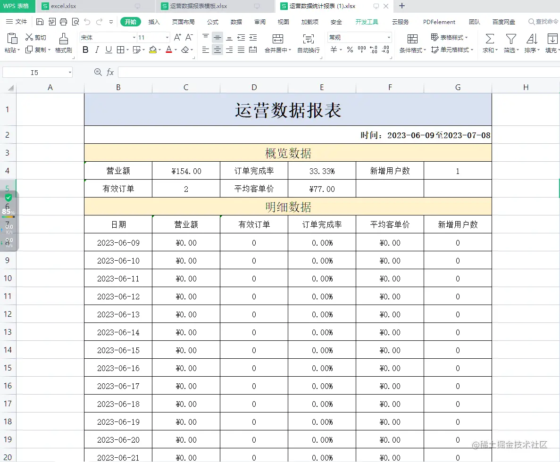Screen dimensions: 560x462
Task: Click decrease decimal places icon
Action: (385, 49)
